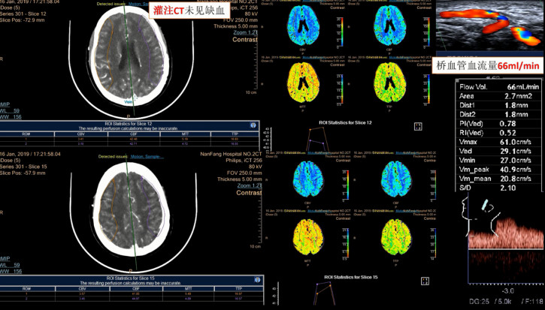The image size is (545, 310).
Task: Click the WL 59 value on Slice 15 viewer
Action: (10, 265)
